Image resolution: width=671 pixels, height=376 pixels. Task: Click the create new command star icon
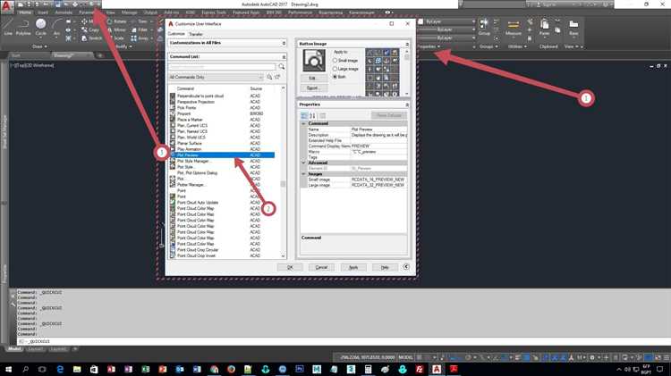pyautogui.click(x=277, y=78)
